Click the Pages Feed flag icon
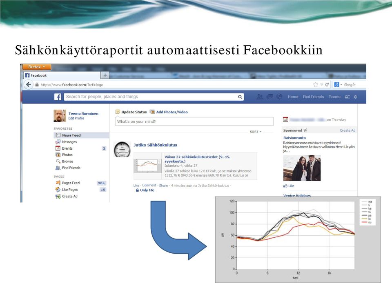Viewport: 392px width, 283px height. (x=58, y=183)
